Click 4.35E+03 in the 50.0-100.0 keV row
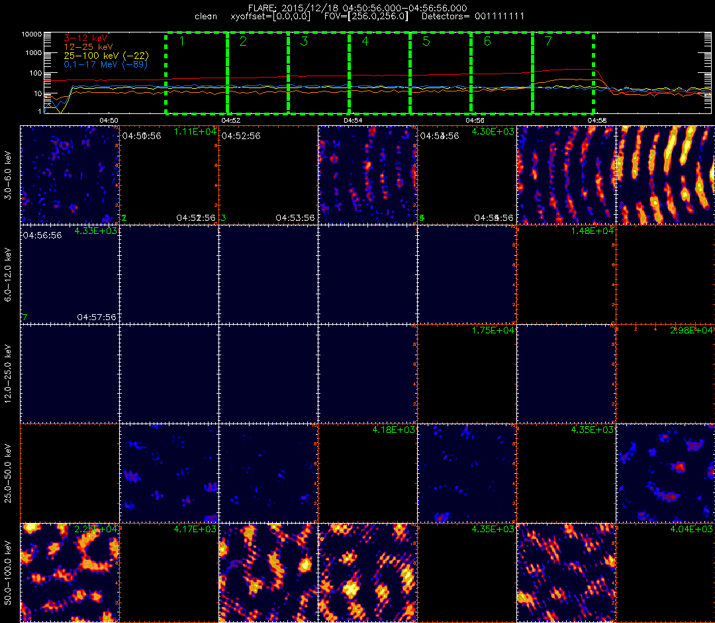 click(x=493, y=530)
